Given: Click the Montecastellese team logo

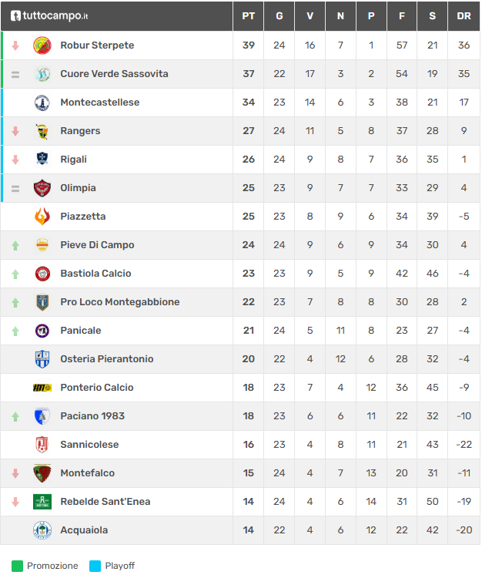Looking at the screenshot, I should point(42,103).
